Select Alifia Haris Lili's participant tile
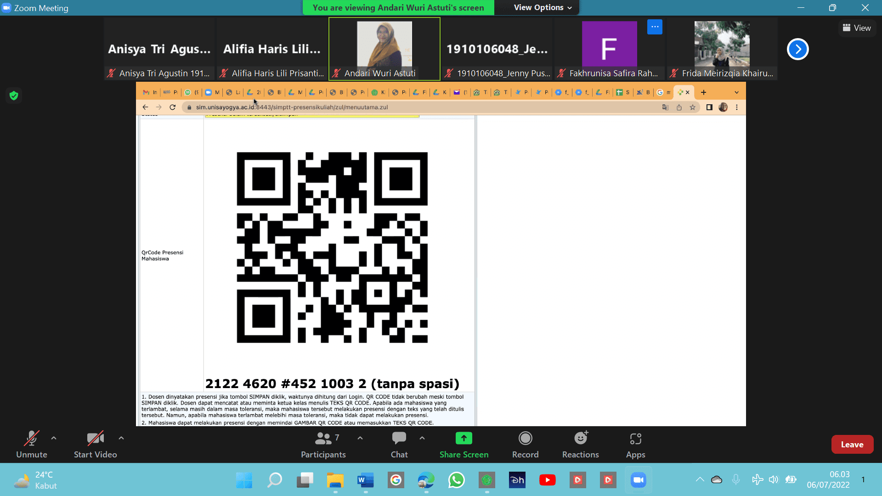 (x=272, y=48)
